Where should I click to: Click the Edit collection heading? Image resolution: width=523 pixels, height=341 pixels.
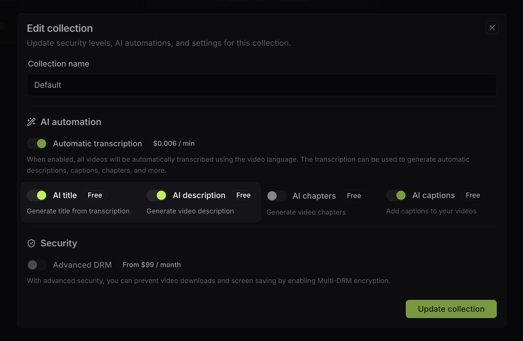(x=60, y=28)
